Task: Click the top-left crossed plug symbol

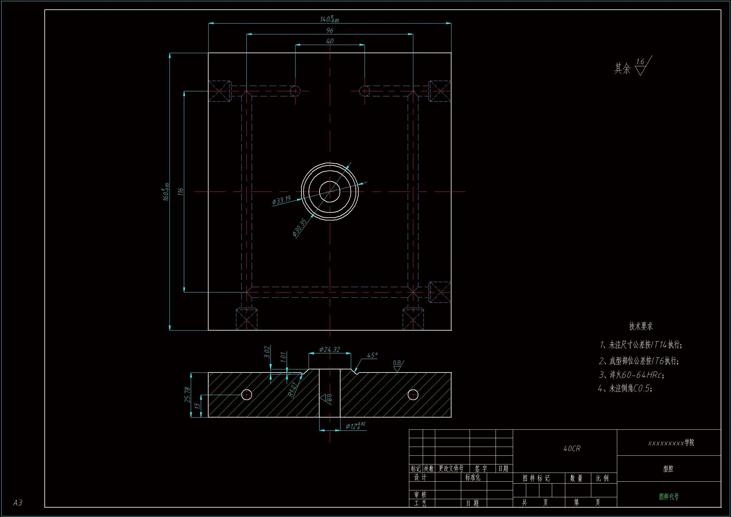Action: coord(219,91)
